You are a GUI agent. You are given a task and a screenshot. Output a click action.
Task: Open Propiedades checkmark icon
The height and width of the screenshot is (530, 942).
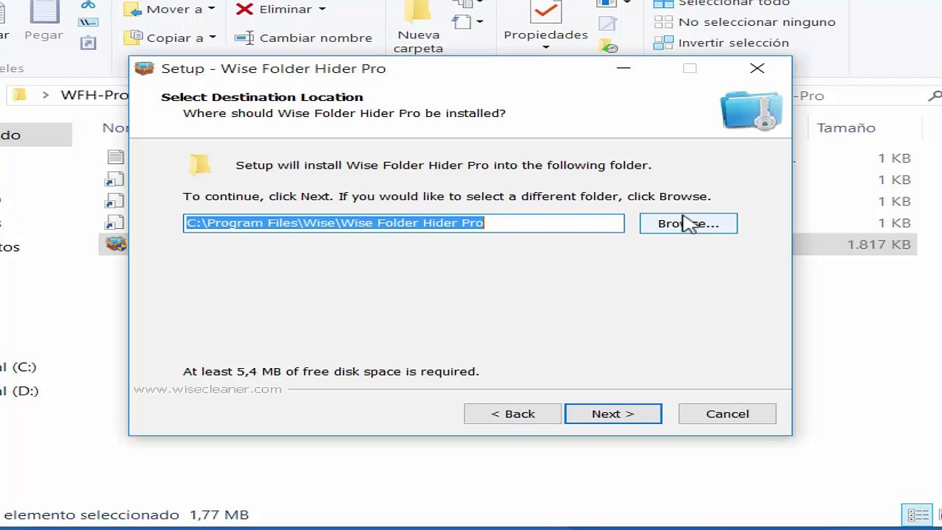[x=546, y=10]
